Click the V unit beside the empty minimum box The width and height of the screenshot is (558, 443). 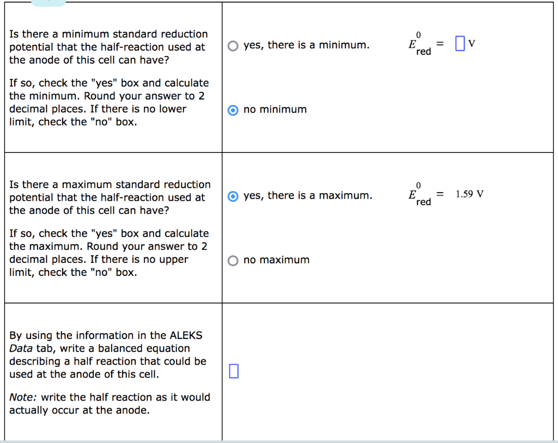471,44
